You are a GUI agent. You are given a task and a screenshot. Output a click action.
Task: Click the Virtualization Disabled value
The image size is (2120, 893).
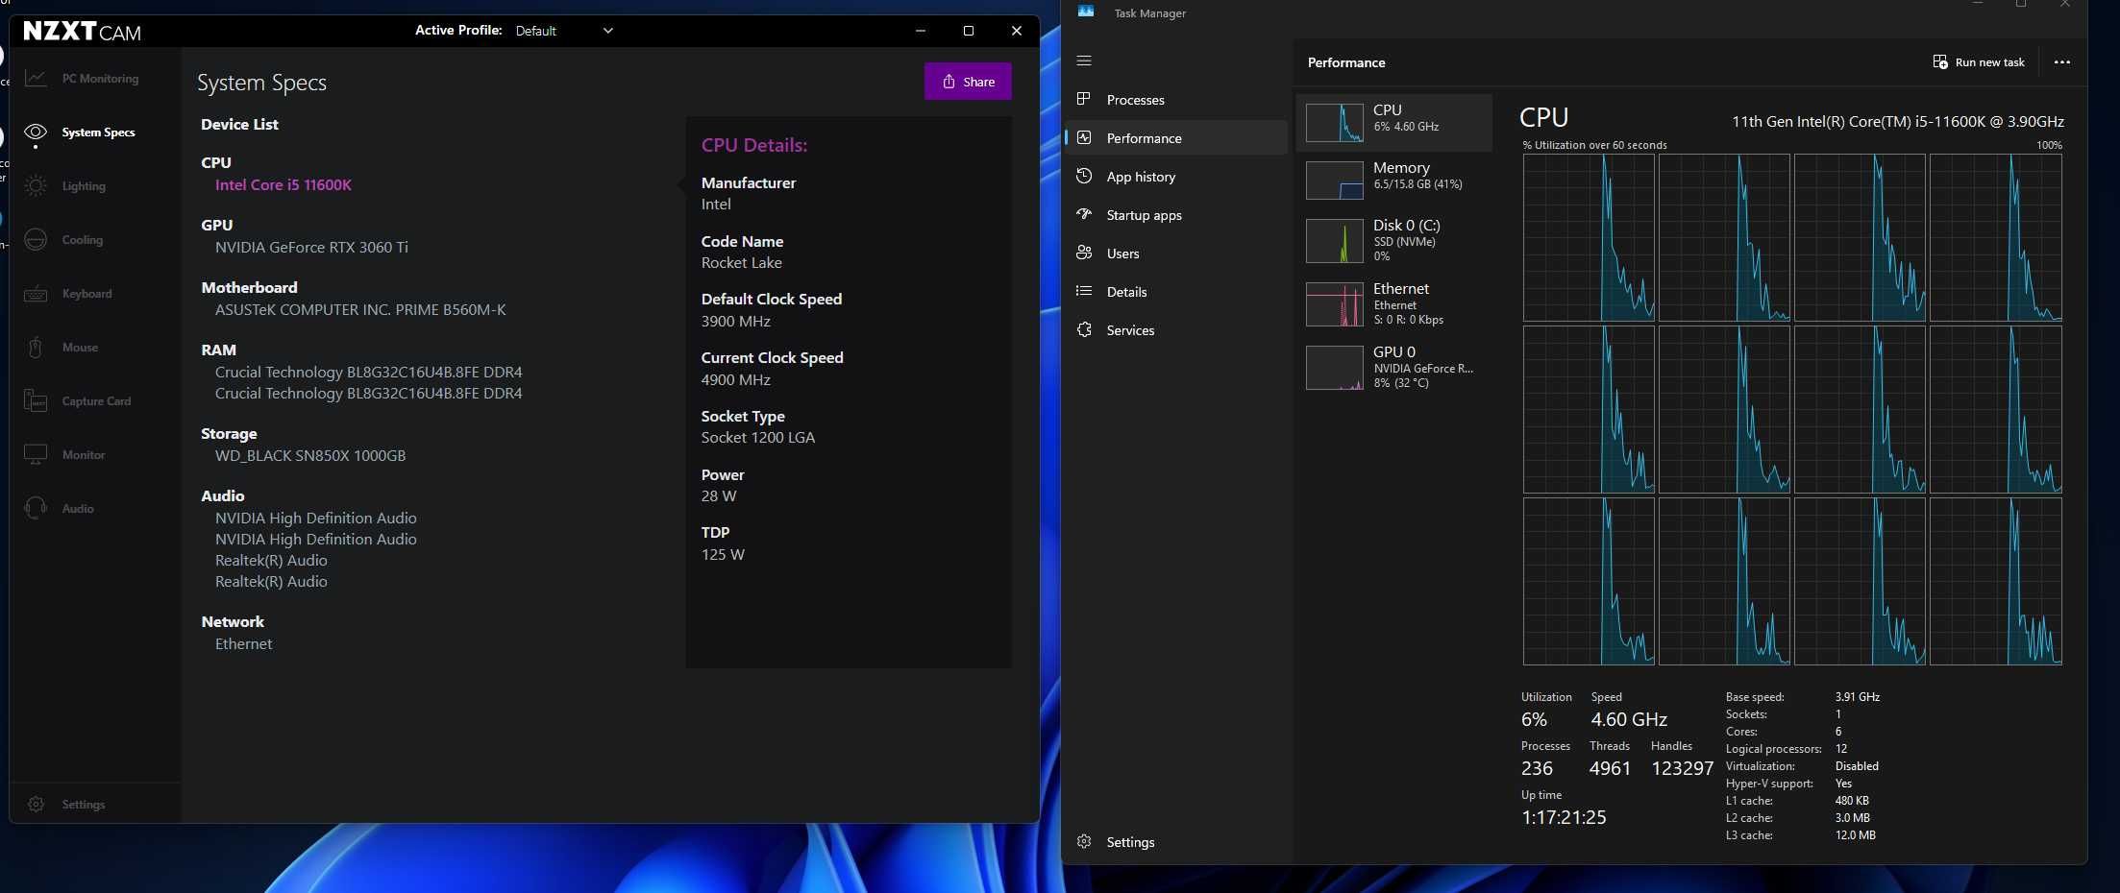click(1857, 766)
